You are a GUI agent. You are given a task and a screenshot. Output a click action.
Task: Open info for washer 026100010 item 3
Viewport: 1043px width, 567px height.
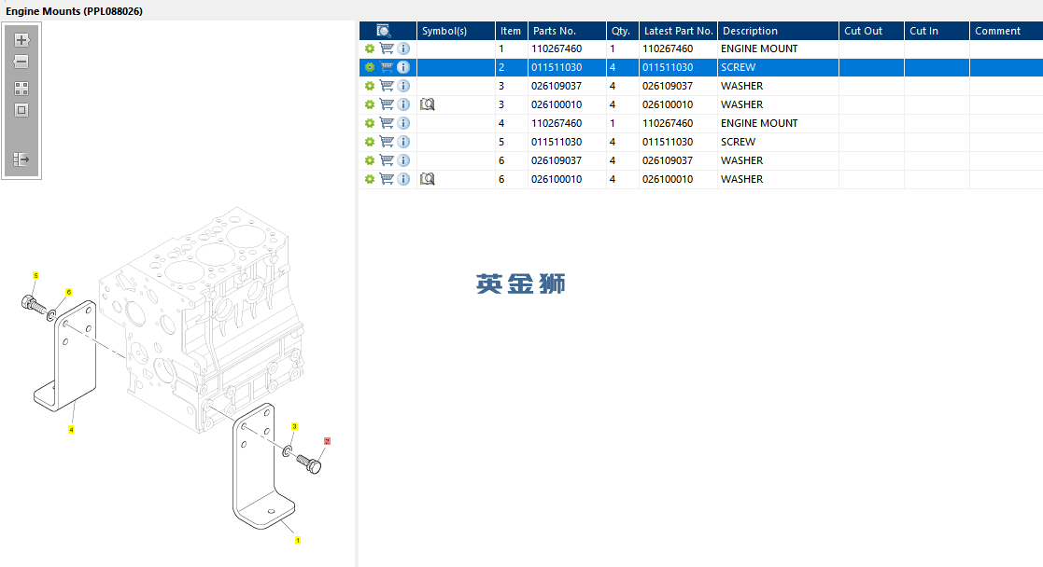403,104
